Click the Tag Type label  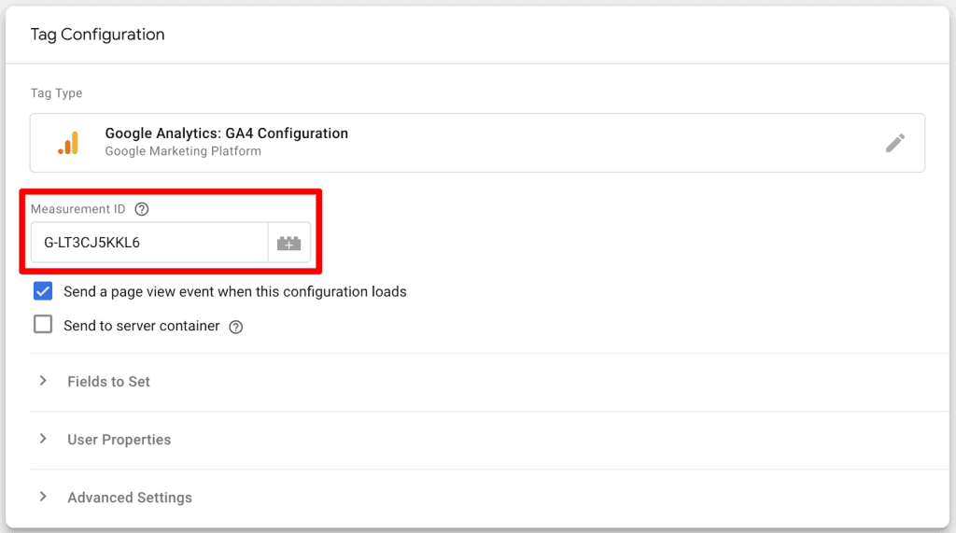pos(56,92)
